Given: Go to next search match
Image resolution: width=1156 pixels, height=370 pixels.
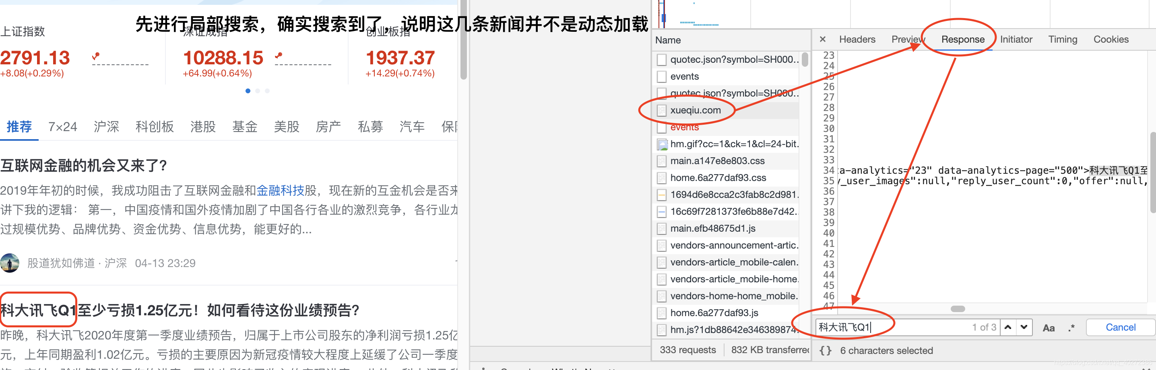Looking at the screenshot, I should pyautogui.click(x=1024, y=327).
